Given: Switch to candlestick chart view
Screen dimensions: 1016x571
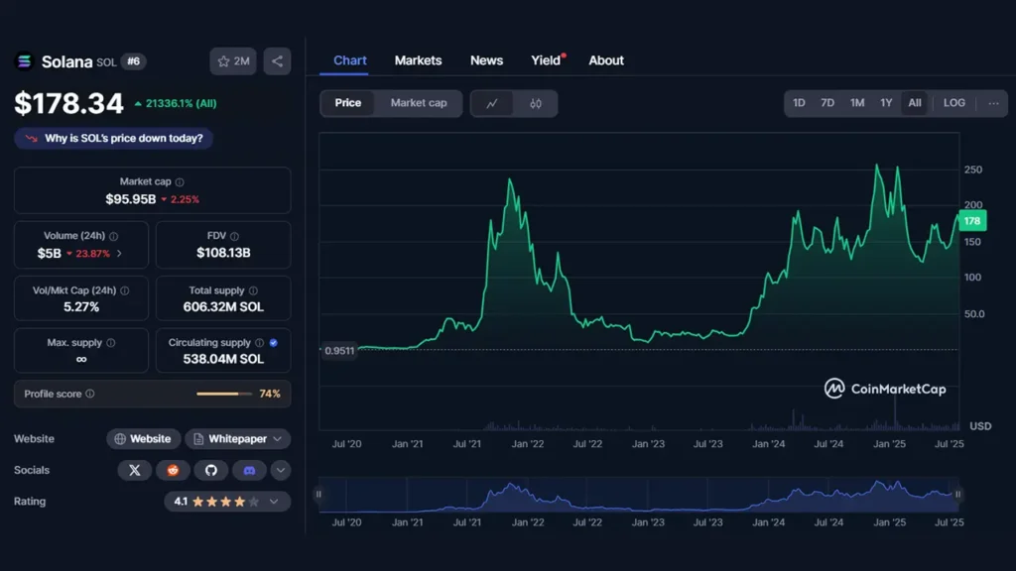Looking at the screenshot, I should 535,103.
